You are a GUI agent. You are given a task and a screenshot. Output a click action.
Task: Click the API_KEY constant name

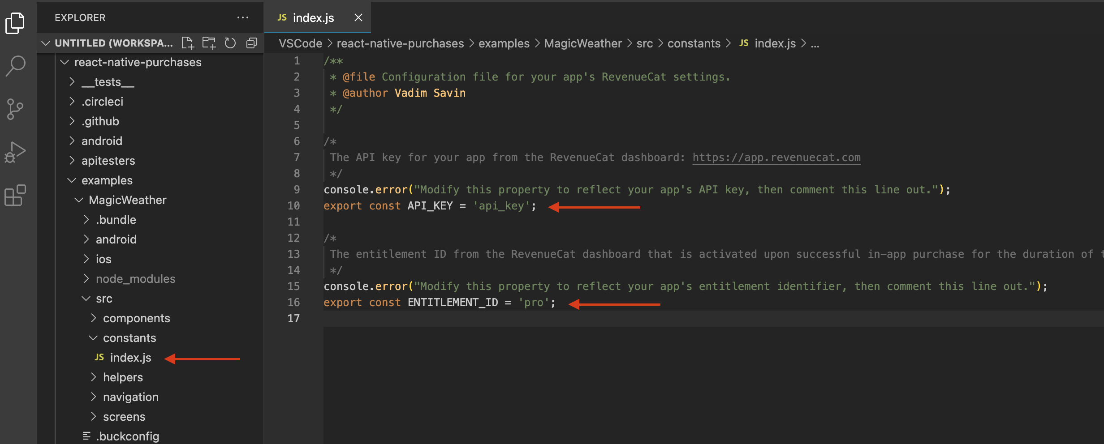(x=430, y=206)
